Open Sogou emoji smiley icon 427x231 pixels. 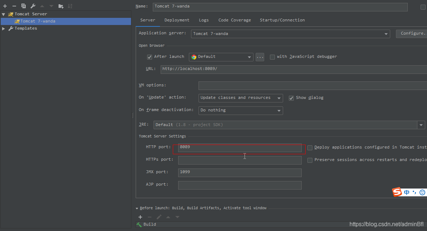pyautogui.click(x=422, y=192)
